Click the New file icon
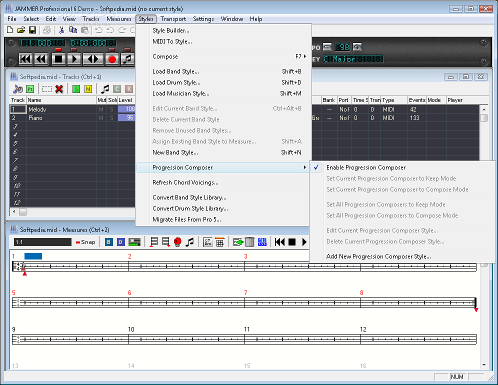 pyautogui.click(x=10, y=30)
